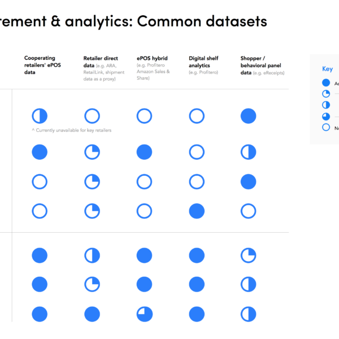This screenshot has height=339, width=339.
Task: Click the half-filled circle under Cooperating retailers' ePOS data
Action: coord(40,116)
